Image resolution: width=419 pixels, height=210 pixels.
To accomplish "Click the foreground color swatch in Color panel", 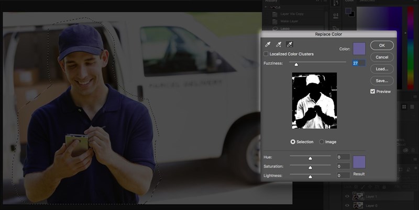I will 348,10.
